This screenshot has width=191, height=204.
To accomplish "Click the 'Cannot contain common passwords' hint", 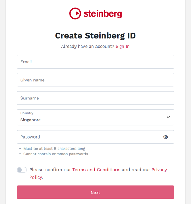I will 56,154.
